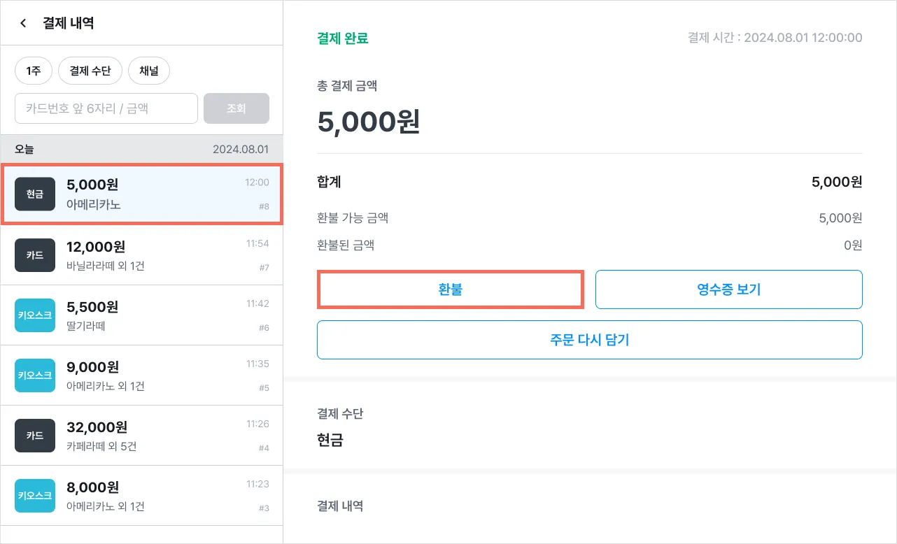897x544 pixels.
Task: Click the back arrow beside 결제 내역
Action: pos(23,23)
